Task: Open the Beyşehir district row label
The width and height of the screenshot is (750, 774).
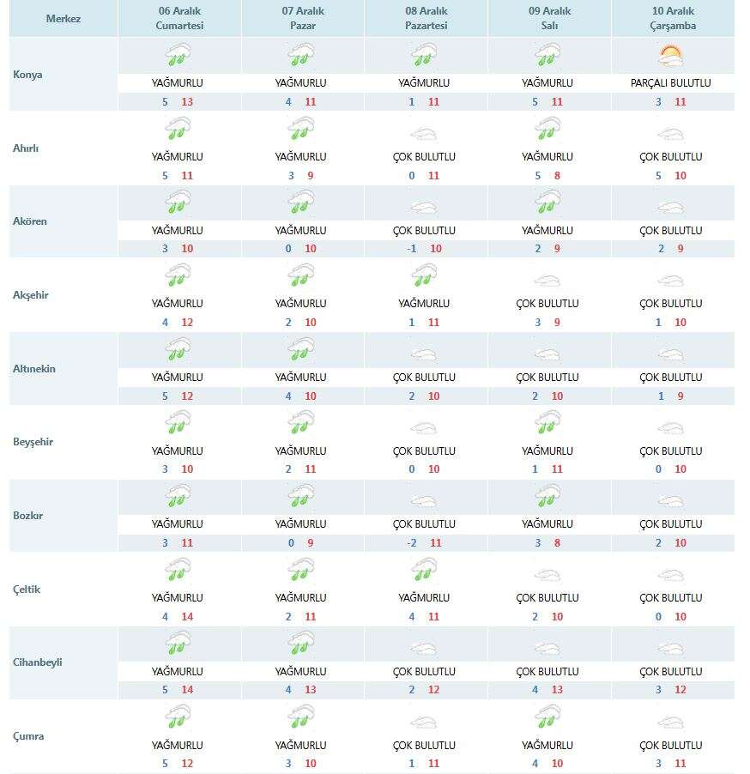Action: [x=34, y=442]
